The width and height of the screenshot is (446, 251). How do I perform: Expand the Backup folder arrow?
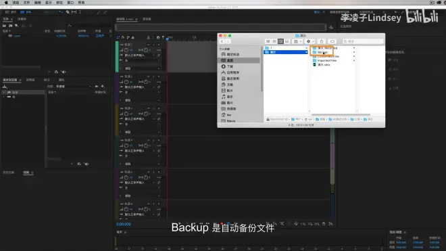point(354,52)
